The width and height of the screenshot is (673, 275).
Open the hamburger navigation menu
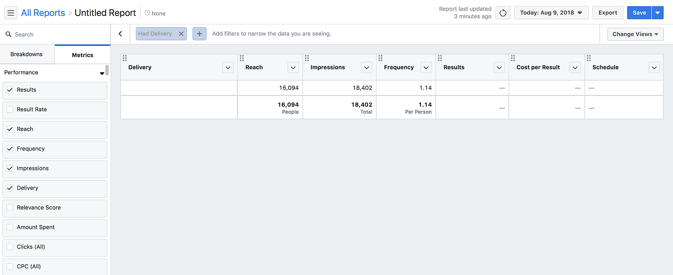(x=11, y=13)
